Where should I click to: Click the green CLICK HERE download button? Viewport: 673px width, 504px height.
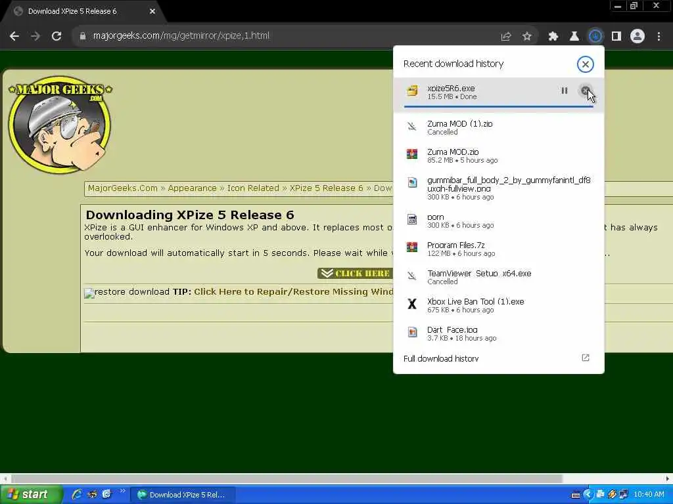coord(354,274)
